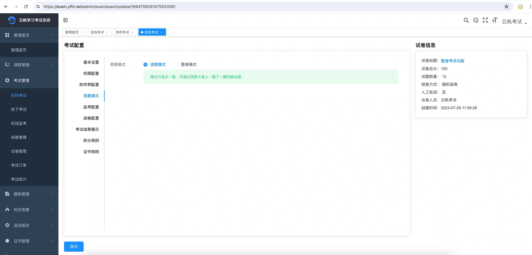Click the 活动报名 circle icon
Screen dimensions: 532x255
[x=7, y=225]
